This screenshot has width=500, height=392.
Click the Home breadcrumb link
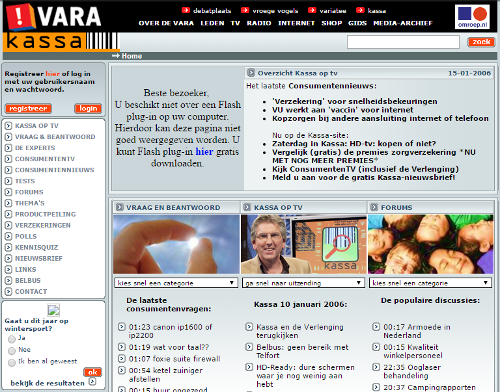132,56
